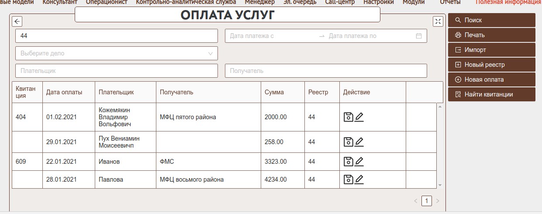This screenshot has height=214, width=542.
Task: Click save icon for Пух Вениамин row
Action: (348, 142)
